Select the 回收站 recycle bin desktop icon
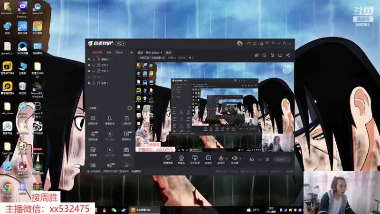Image resolution: width=380 pixels, height=214 pixels. (22, 88)
